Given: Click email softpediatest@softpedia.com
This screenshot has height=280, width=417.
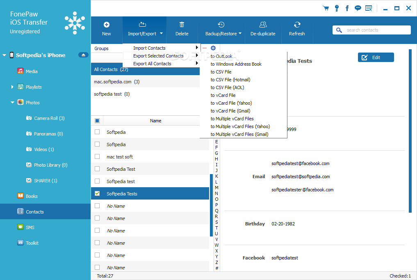Looking at the screenshot, I should coord(301,177).
